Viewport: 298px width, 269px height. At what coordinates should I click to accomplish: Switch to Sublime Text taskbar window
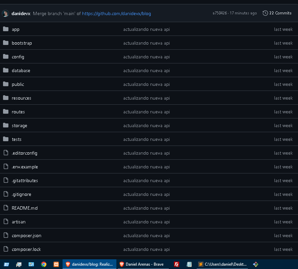click(222, 264)
